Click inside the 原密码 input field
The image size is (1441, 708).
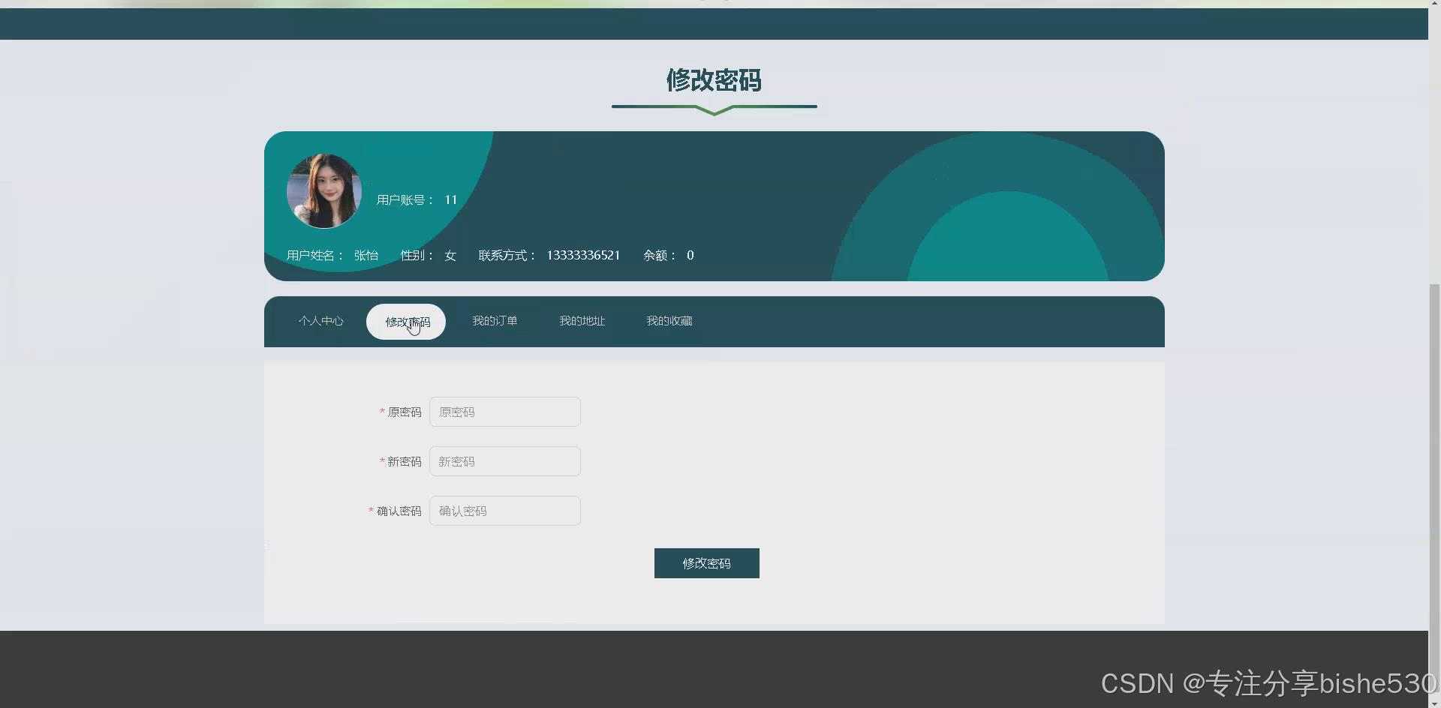[x=504, y=411]
